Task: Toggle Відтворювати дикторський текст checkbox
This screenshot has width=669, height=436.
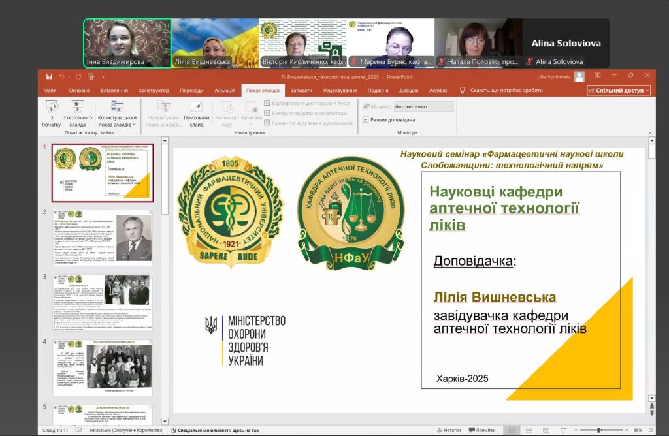Action: [x=267, y=103]
